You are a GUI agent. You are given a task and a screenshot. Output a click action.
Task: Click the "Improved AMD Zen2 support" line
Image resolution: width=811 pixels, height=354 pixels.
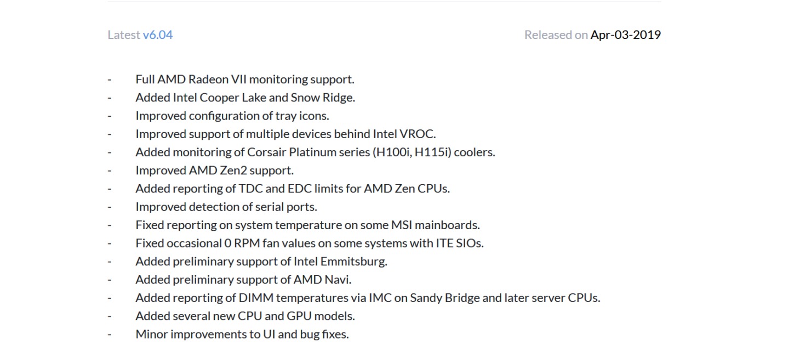[214, 170]
